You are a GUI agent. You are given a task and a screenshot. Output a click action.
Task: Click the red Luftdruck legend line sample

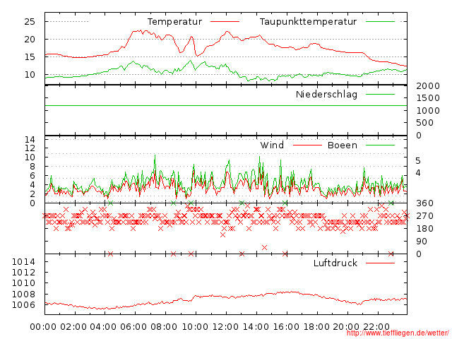click(380, 263)
